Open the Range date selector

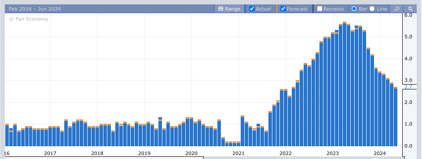[x=229, y=9]
